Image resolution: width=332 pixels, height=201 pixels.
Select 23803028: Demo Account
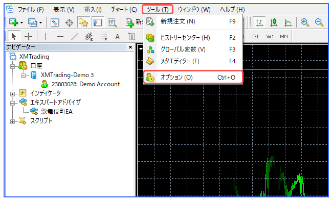[86, 84]
